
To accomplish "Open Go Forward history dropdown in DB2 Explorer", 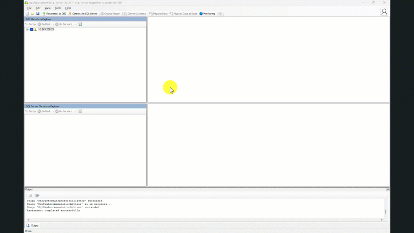I will click(x=75, y=24).
